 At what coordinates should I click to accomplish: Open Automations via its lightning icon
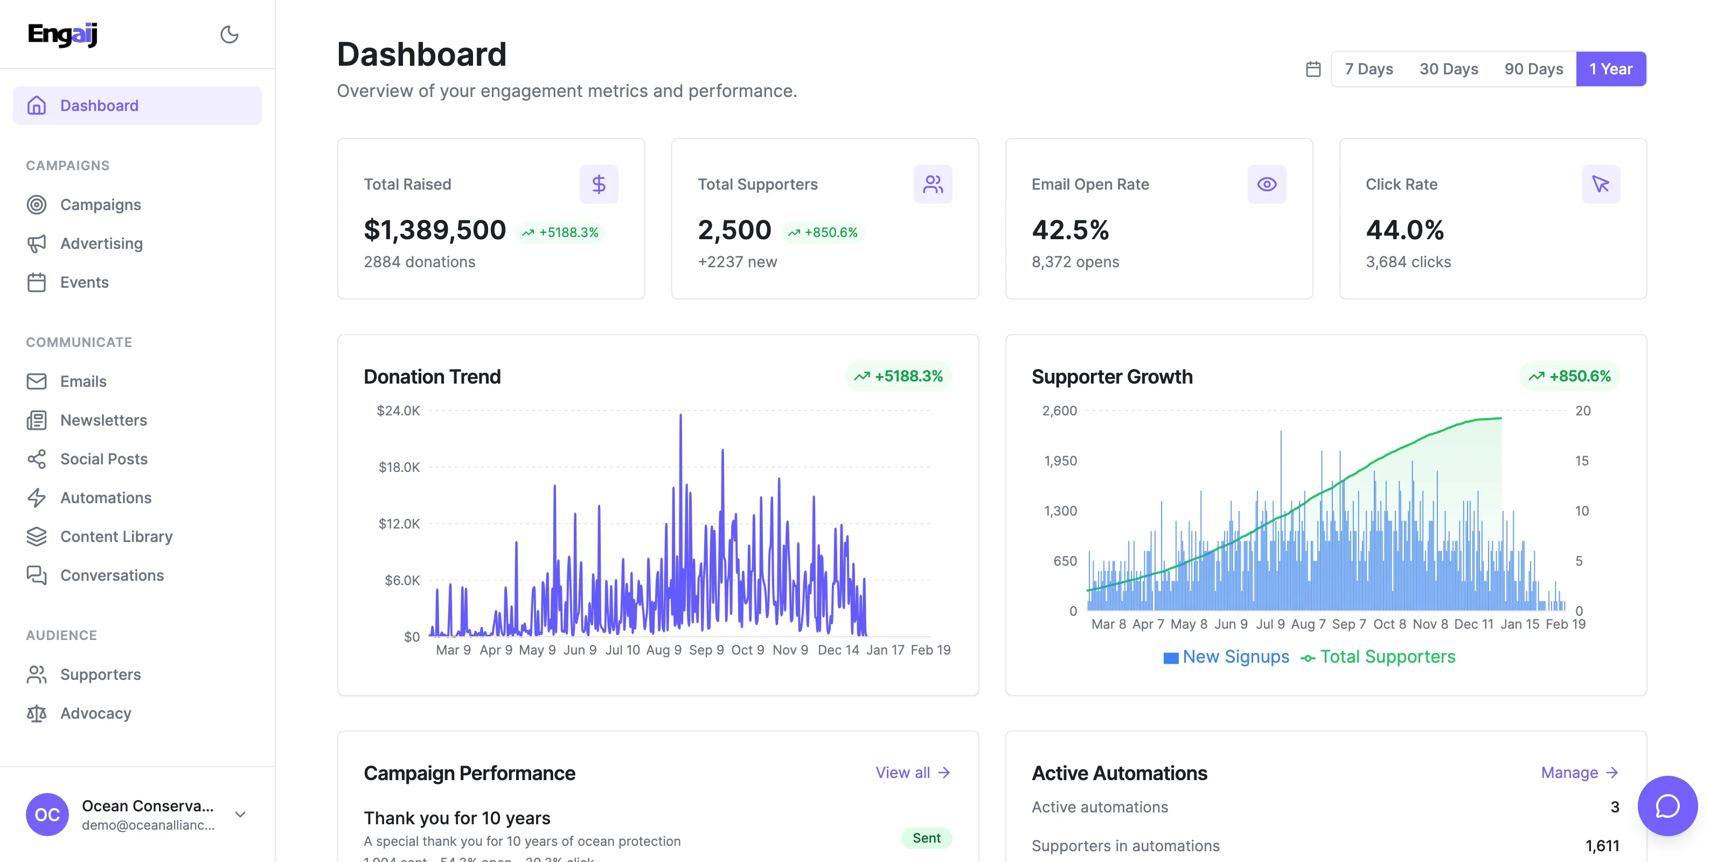click(37, 498)
